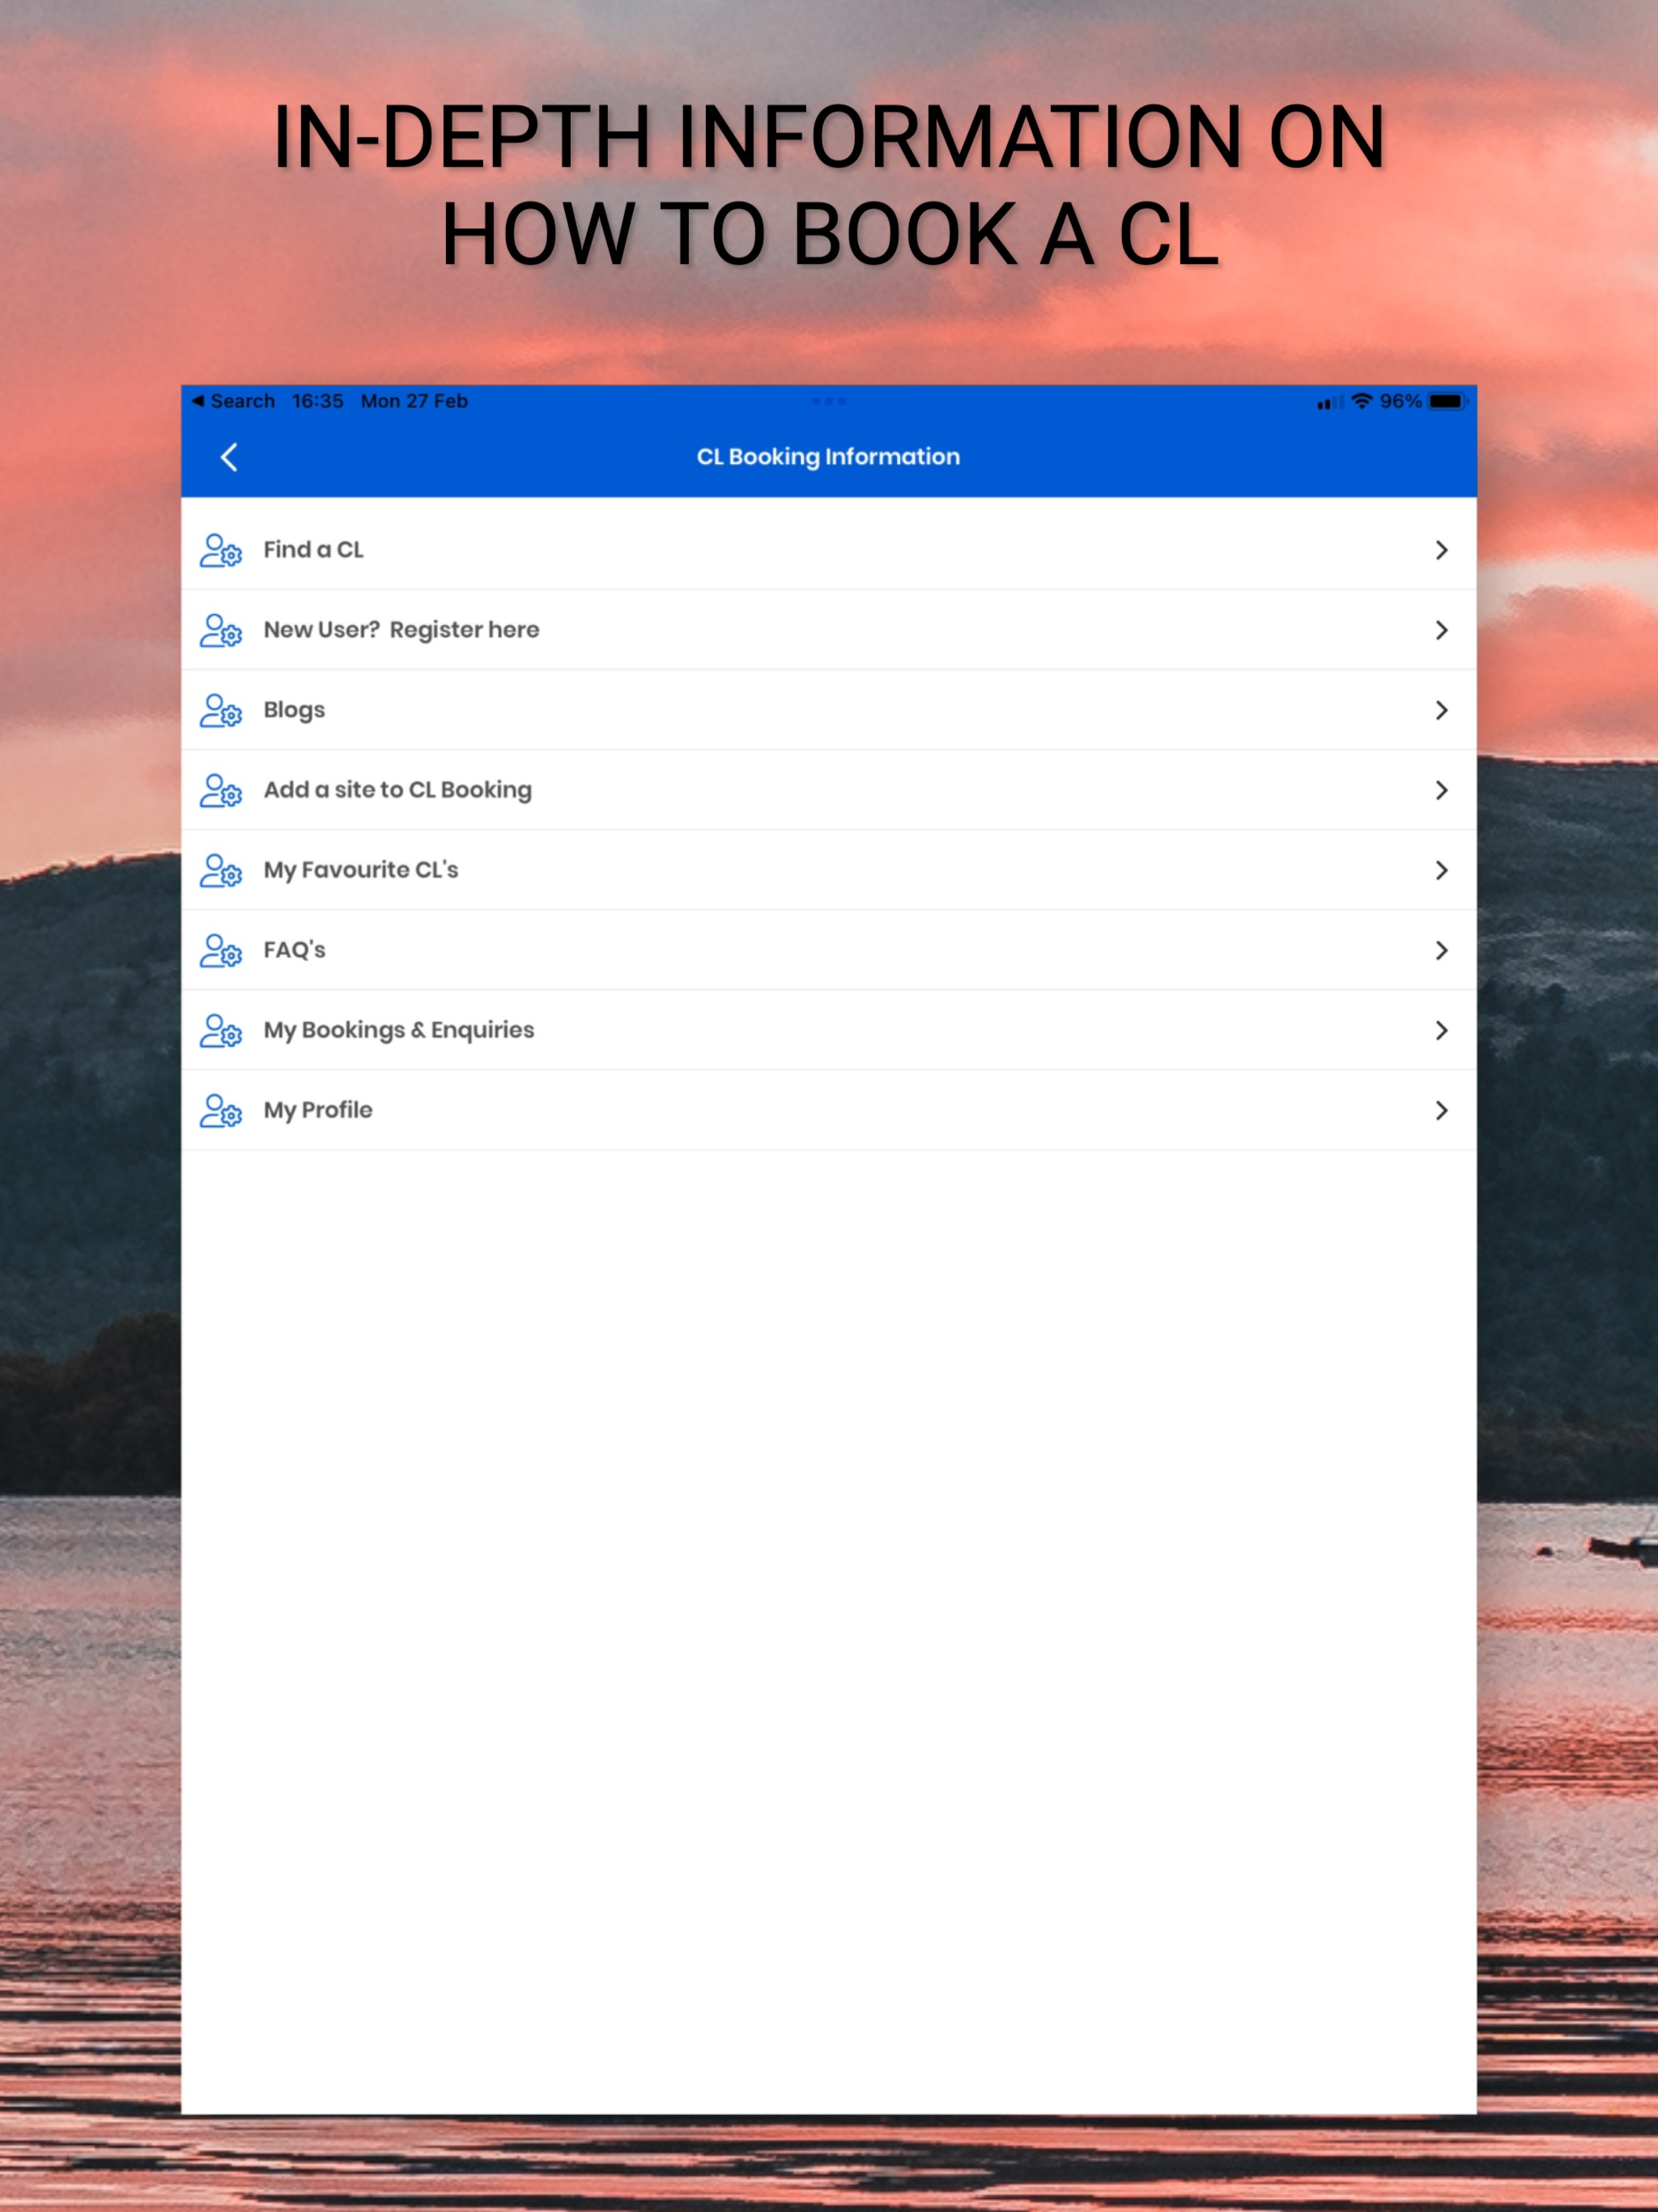Tap the cellular signal bars icon
This screenshot has height=2212, width=1658.
tap(1330, 402)
